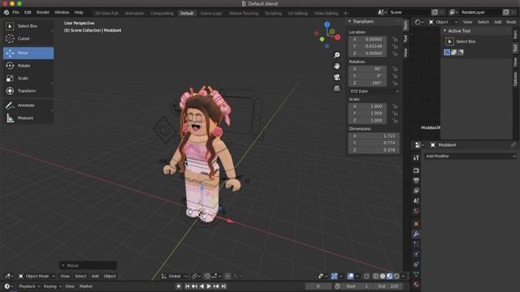Open the Add Modifier dropdown
Image resolution: width=520 pixels, height=292 pixels.
coord(470,157)
